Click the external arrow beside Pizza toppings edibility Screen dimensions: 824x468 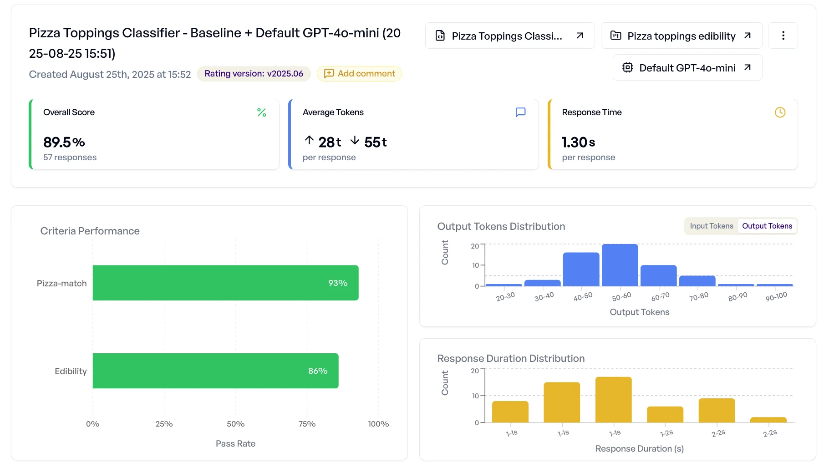click(x=747, y=36)
